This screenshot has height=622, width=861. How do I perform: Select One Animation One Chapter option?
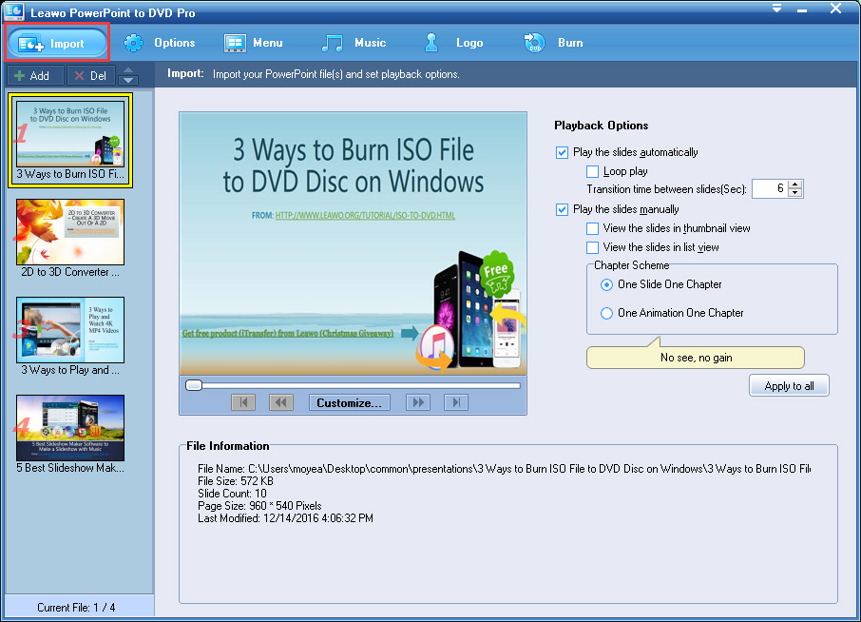pyautogui.click(x=607, y=313)
